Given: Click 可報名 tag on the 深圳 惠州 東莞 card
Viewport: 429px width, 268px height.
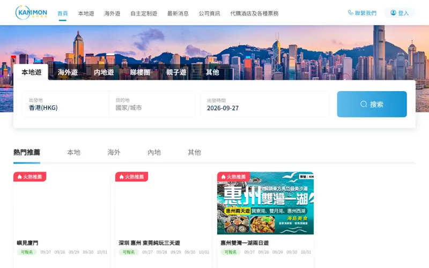Looking at the screenshot, I should tap(129, 252).
